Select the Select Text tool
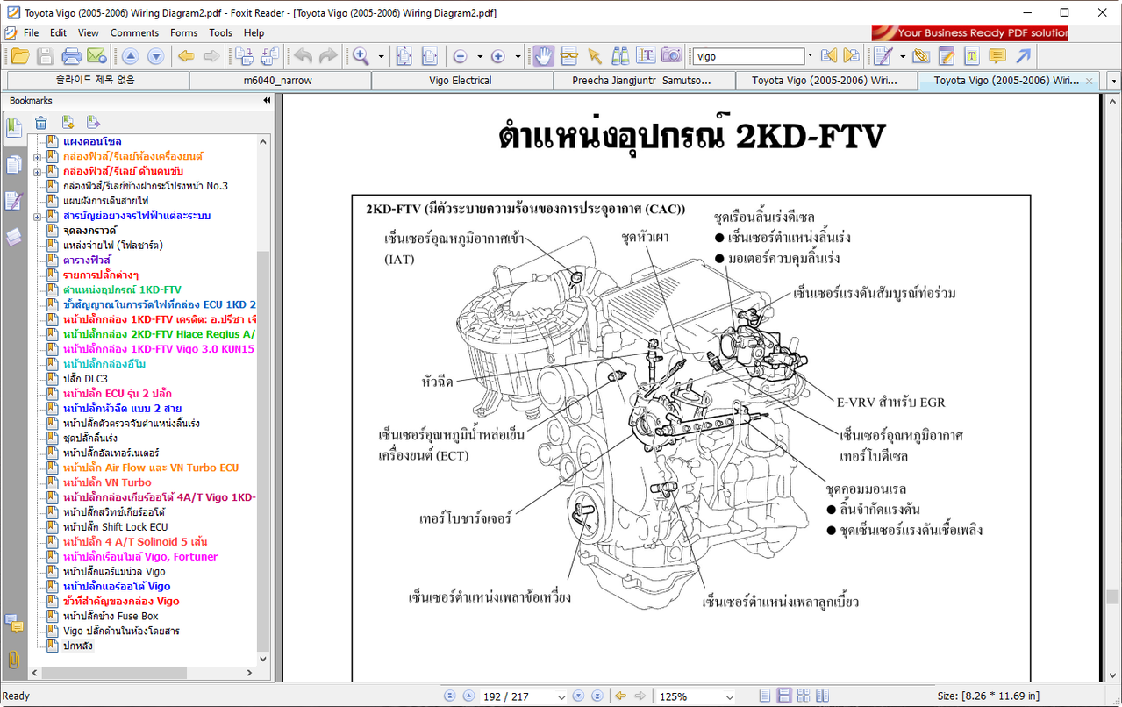The height and width of the screenshot is (707, 1122). tap(646, 56)
